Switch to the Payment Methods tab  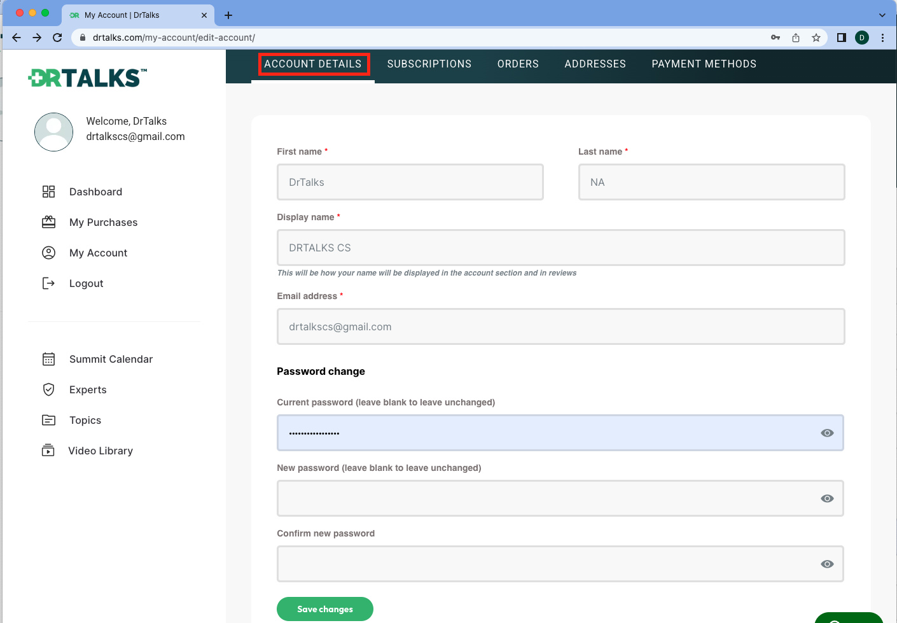(x=704, y=64)
